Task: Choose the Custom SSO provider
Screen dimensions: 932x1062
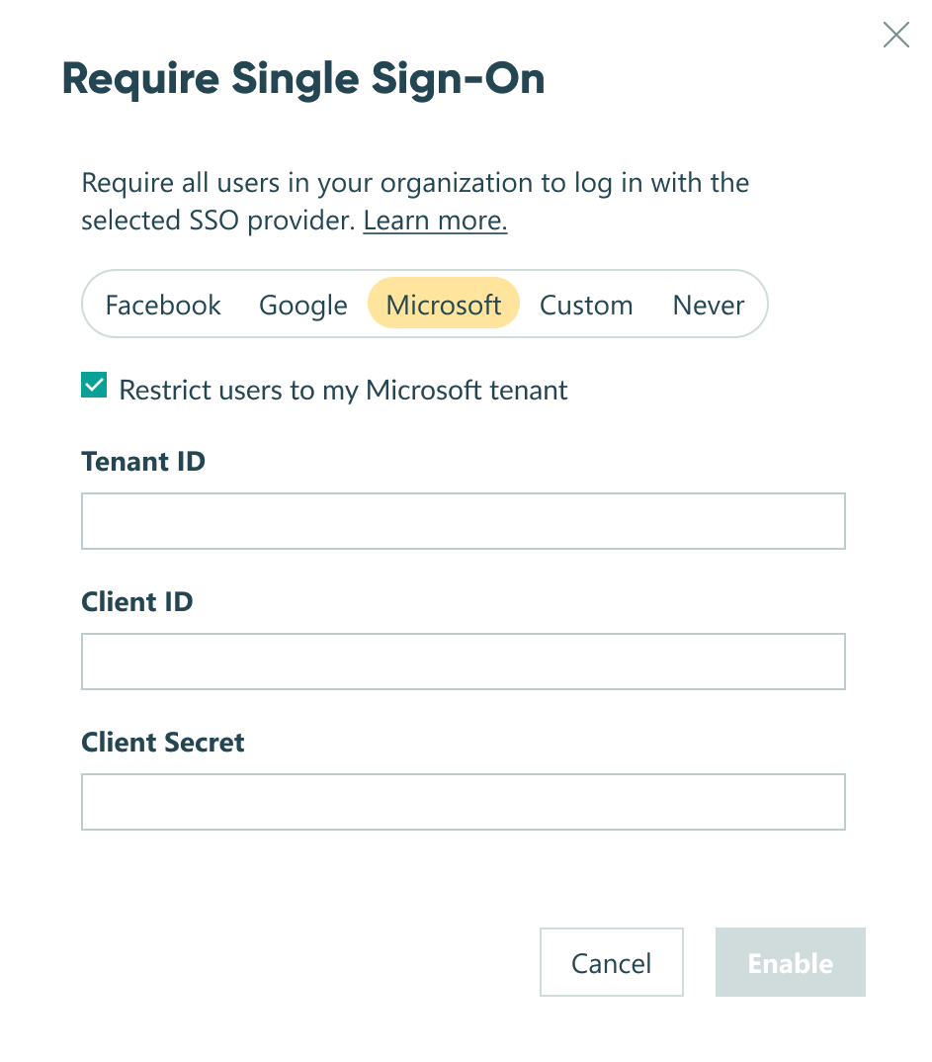Action: tap(586, 305)
